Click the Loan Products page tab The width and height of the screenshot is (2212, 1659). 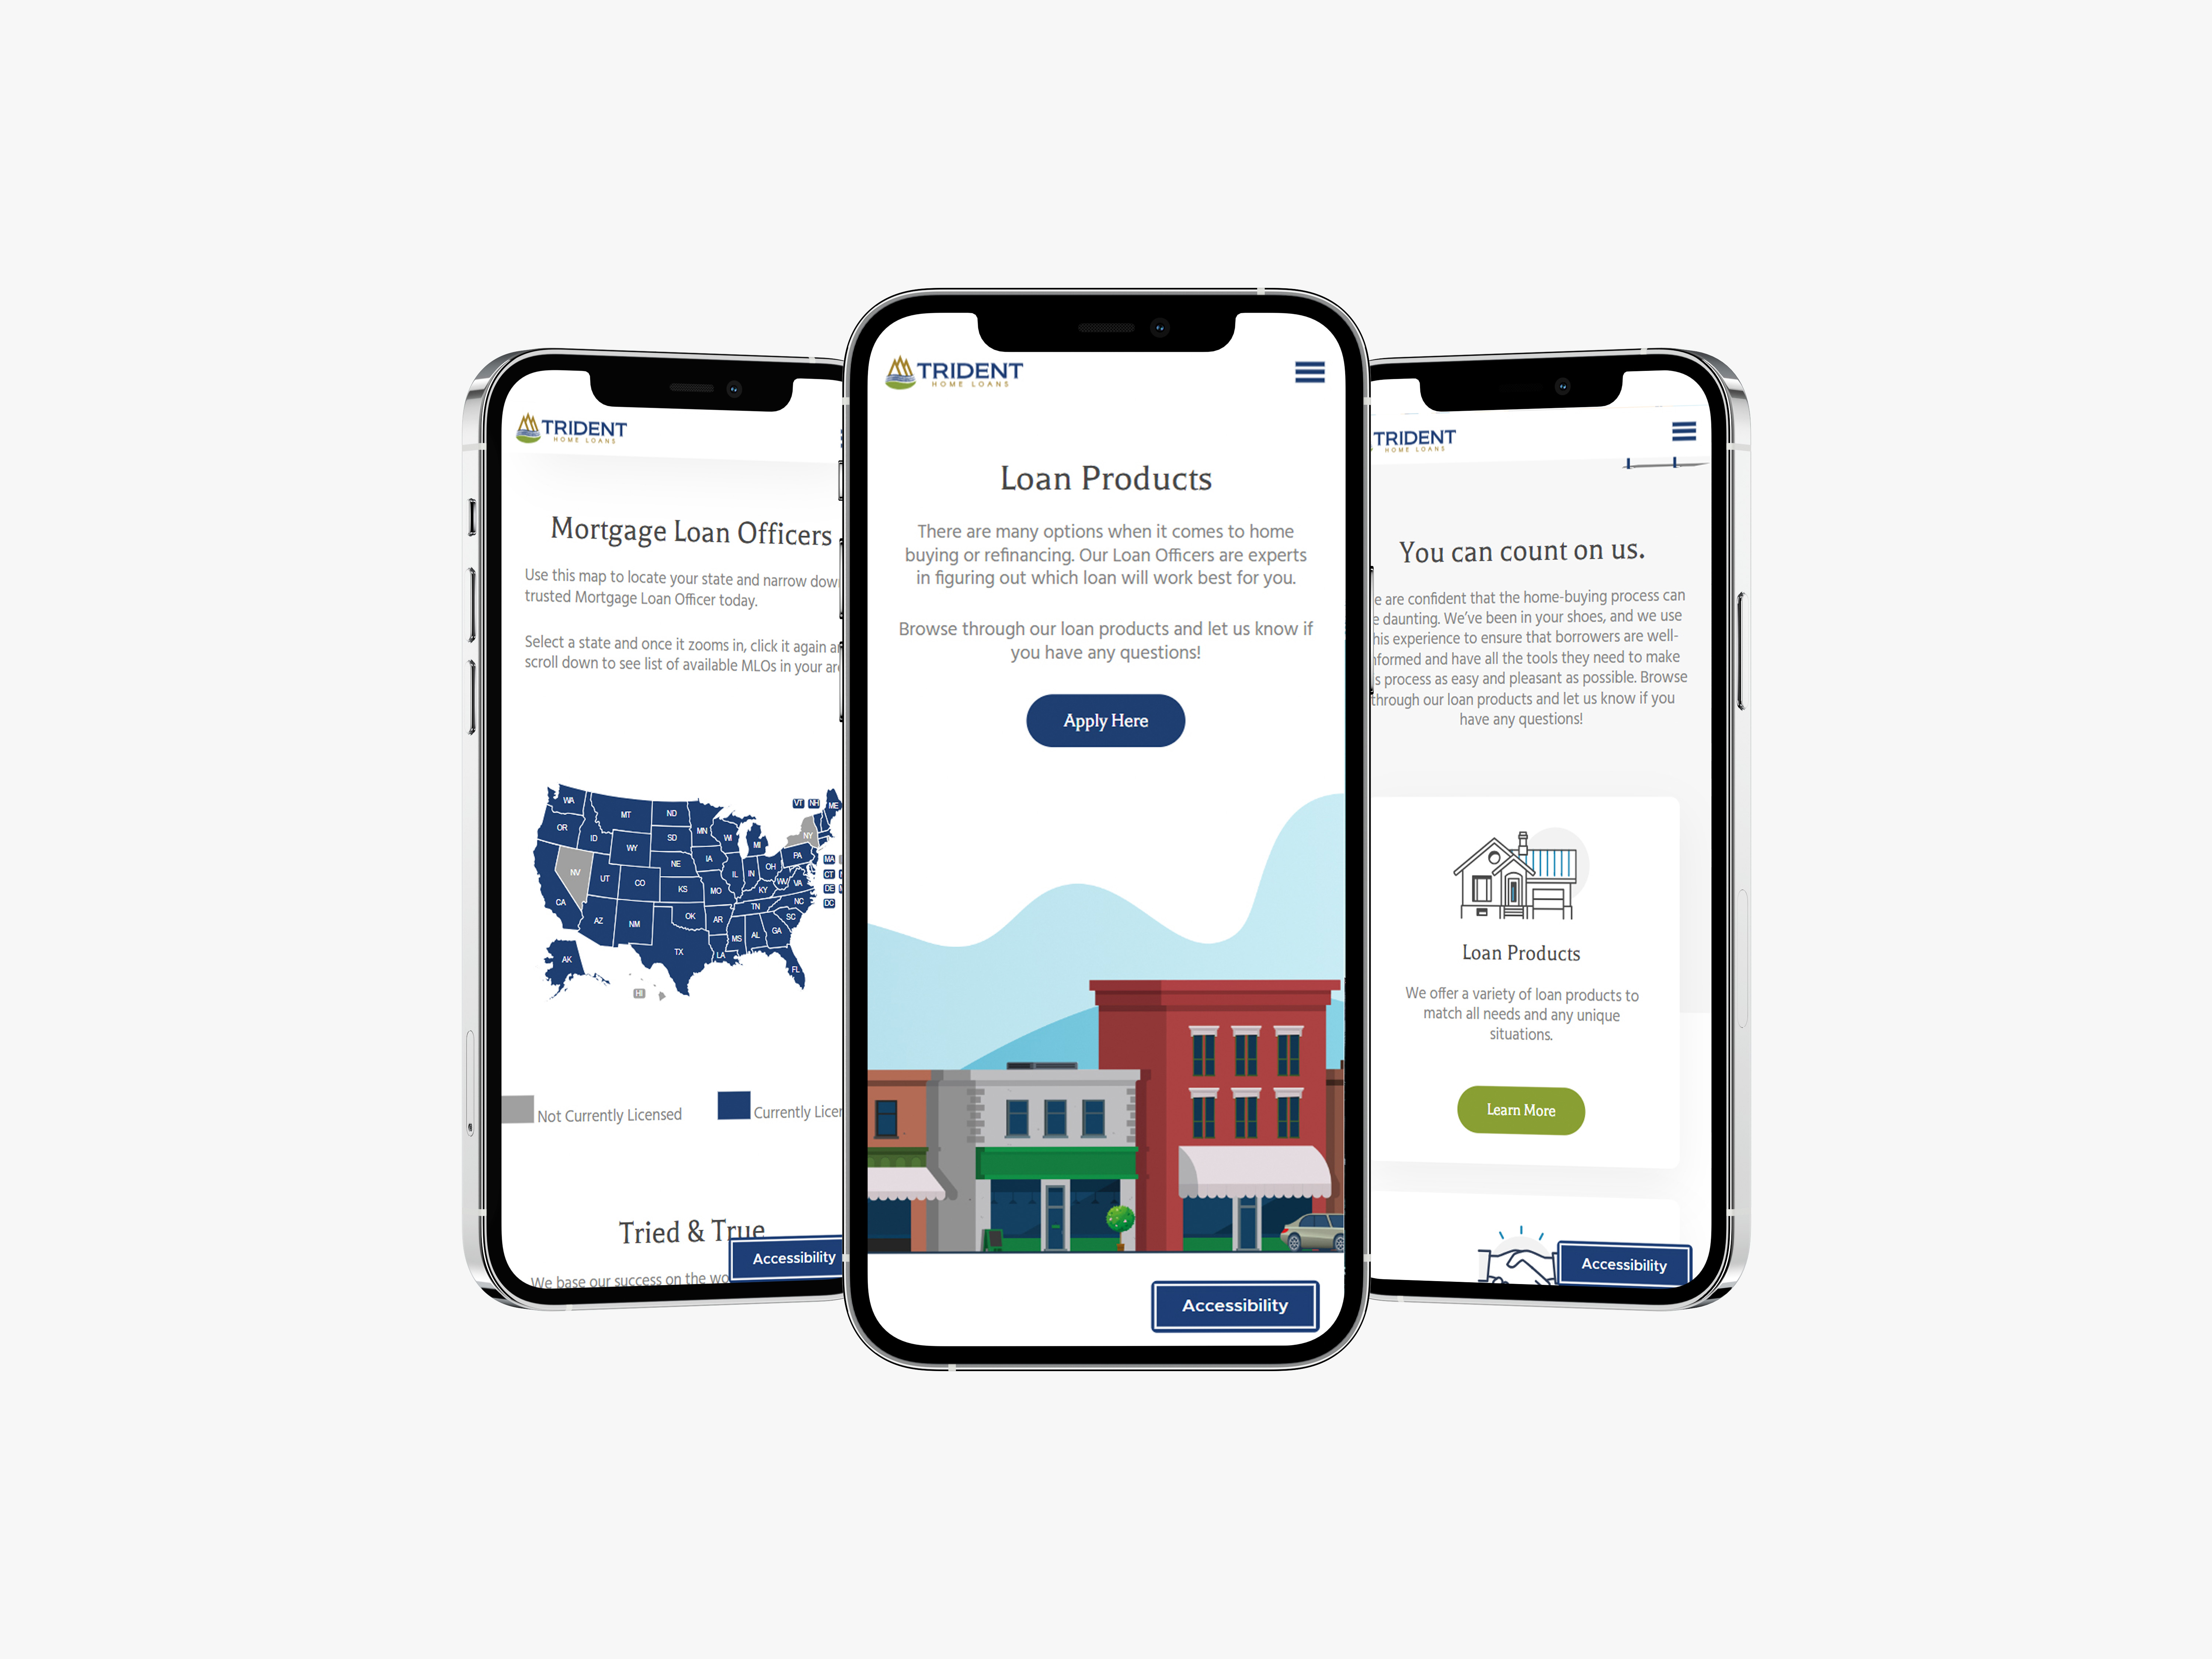1104,476
